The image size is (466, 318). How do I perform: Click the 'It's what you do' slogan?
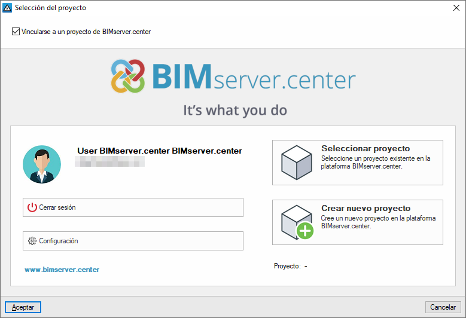click(235, 110)
